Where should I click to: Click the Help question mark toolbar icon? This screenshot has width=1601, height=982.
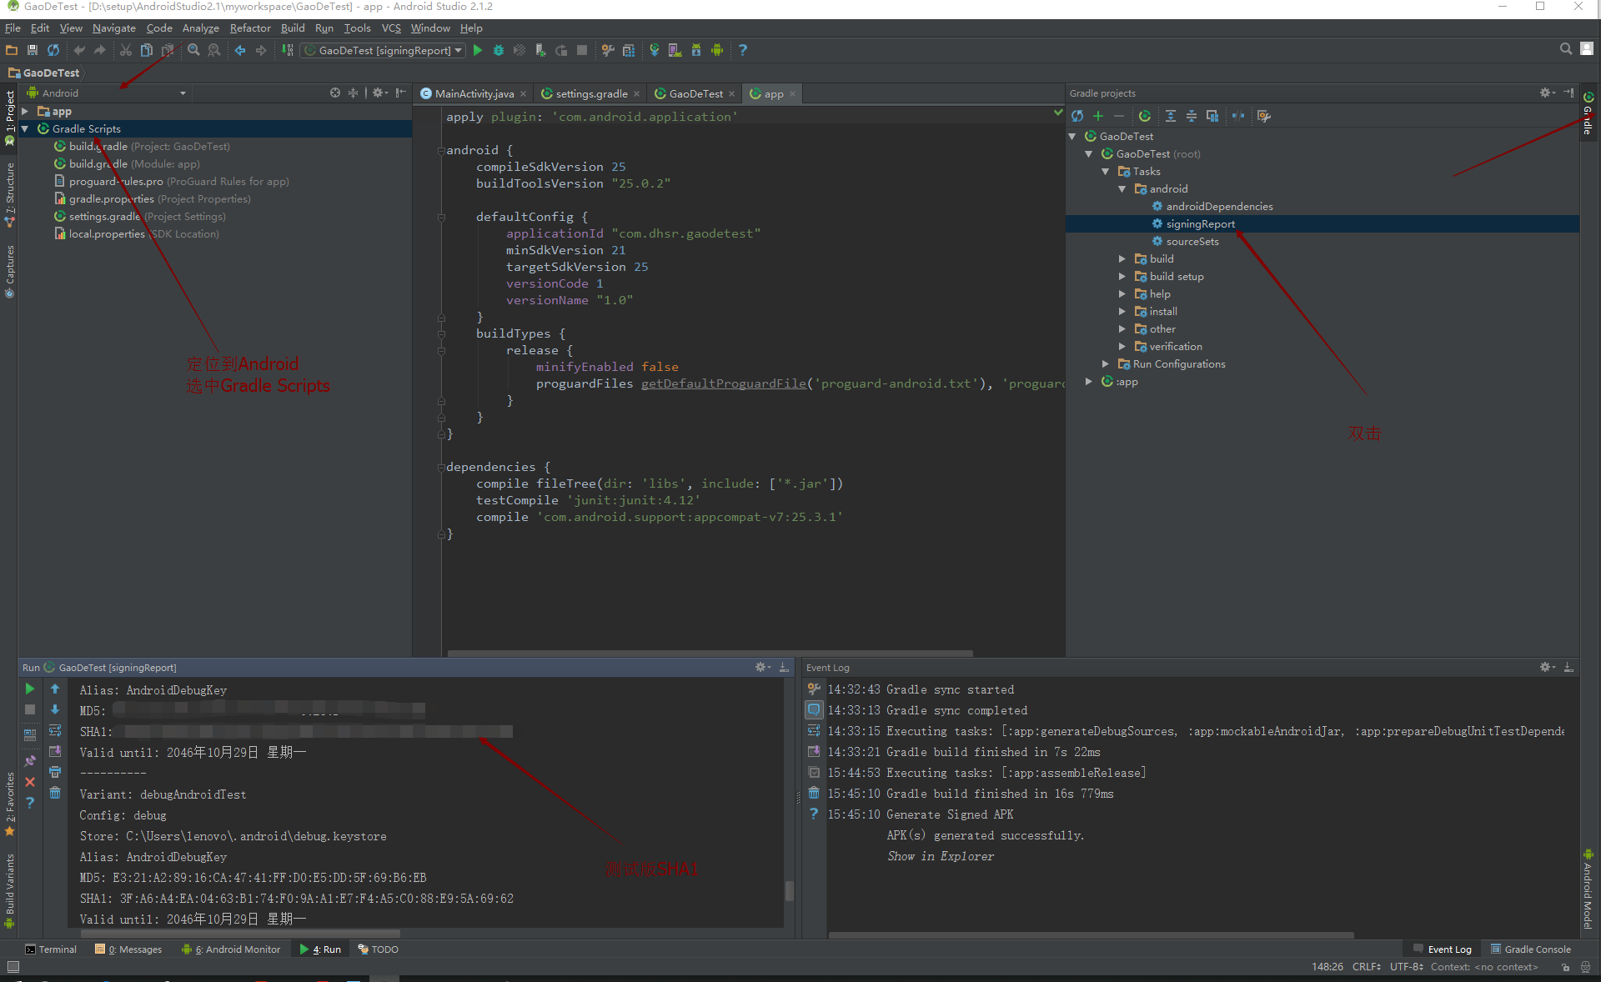742,50
